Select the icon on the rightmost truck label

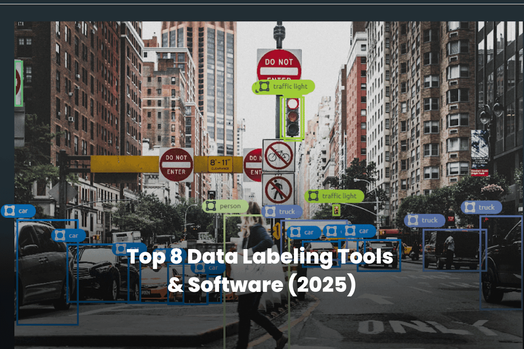point(469,207)
